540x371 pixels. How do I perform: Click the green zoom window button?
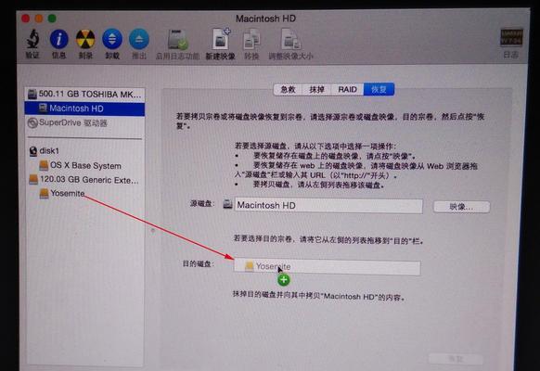52,19
